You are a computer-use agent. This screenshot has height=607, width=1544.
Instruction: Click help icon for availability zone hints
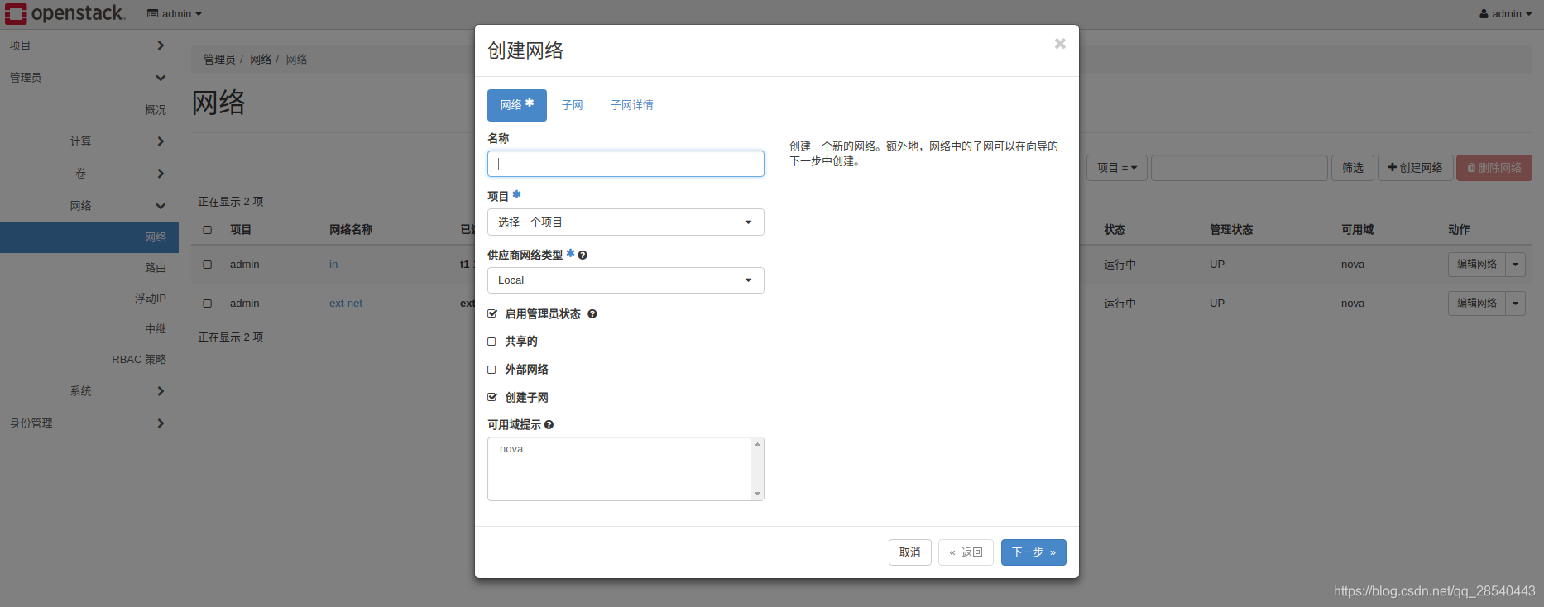[549, 425]
